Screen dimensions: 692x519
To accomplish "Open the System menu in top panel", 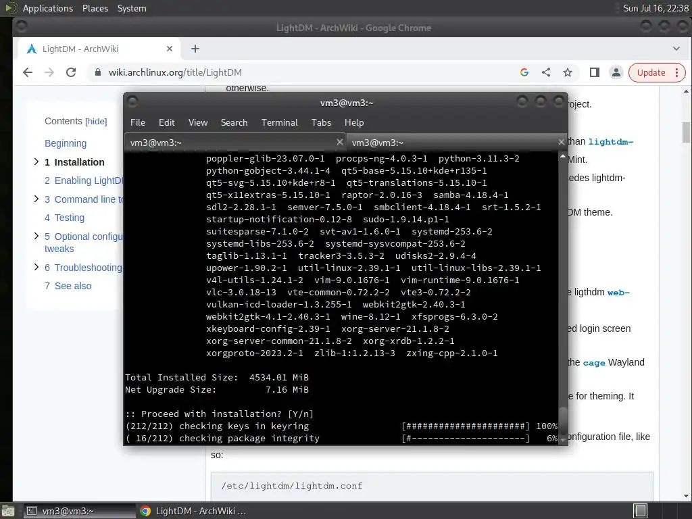I will click(x=132, y=8).
